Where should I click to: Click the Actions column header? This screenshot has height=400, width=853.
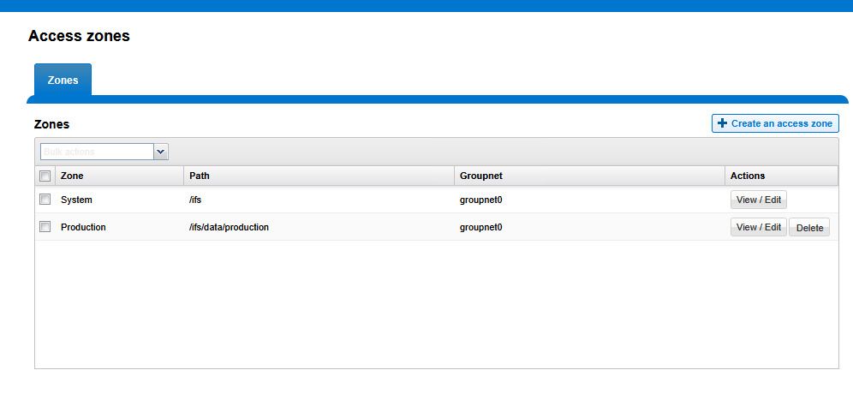point(747,176)
